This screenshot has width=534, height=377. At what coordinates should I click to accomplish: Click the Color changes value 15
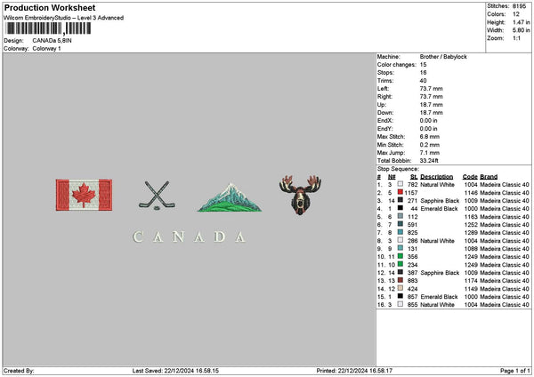(x=423, y=65)
